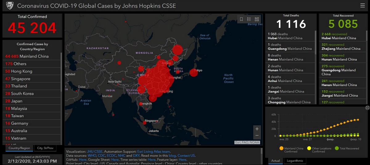
Task: Switch to the City, St/Prov tab
Action: pyautogui.click(x=45, y=148)
